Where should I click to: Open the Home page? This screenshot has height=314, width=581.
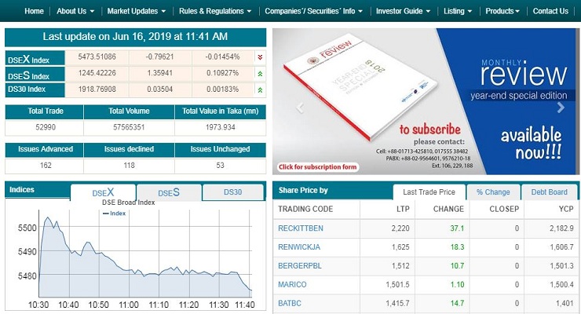click(x=34, y=11)
